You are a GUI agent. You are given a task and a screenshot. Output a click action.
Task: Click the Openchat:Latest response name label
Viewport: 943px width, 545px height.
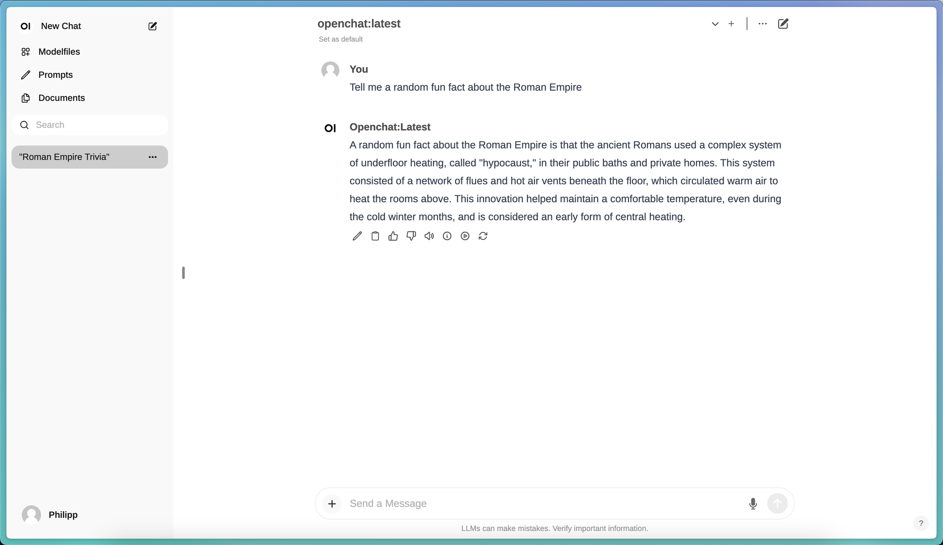pos(390,127)
